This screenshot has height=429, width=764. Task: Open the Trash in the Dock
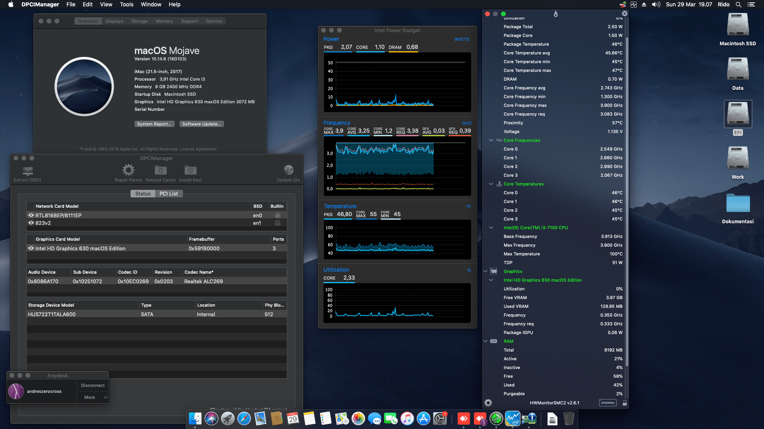click(569, 419)
